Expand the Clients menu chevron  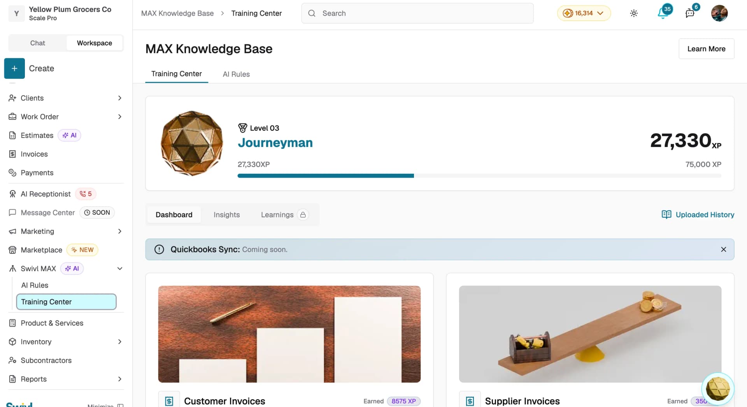pos(119,98)
